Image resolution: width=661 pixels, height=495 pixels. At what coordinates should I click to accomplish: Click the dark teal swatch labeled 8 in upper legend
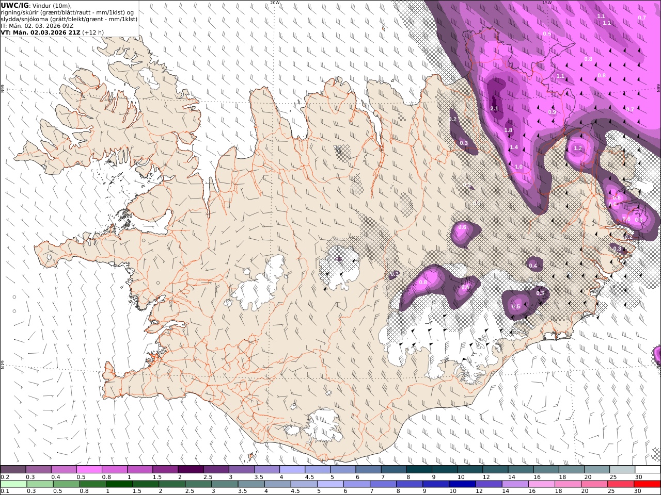(419, 470)
